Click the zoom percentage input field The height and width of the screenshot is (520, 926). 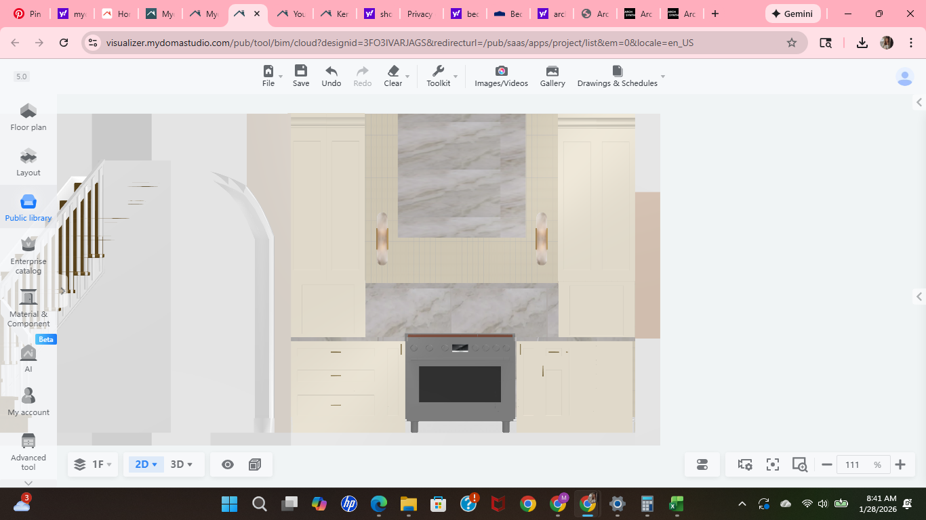(x=857, y=464)
